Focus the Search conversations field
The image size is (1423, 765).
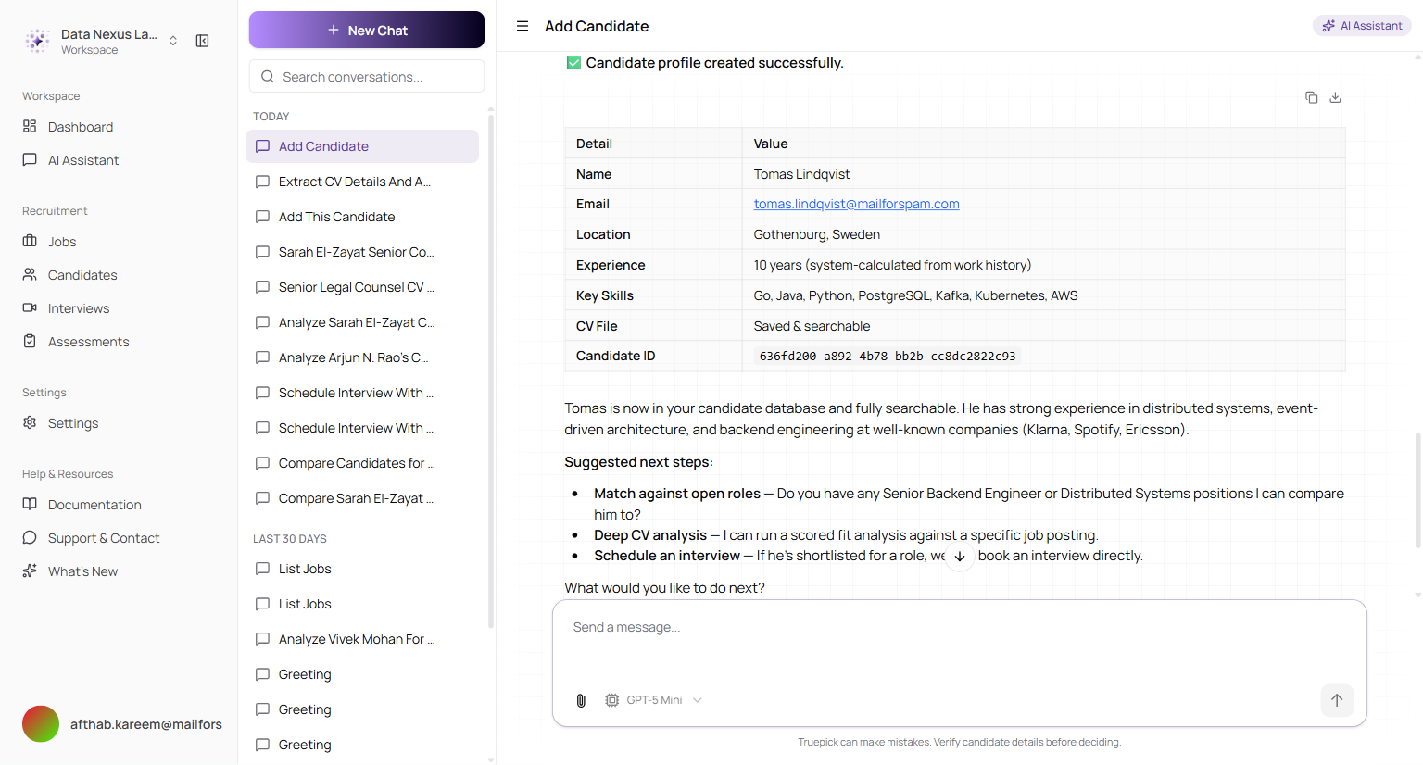367,76
